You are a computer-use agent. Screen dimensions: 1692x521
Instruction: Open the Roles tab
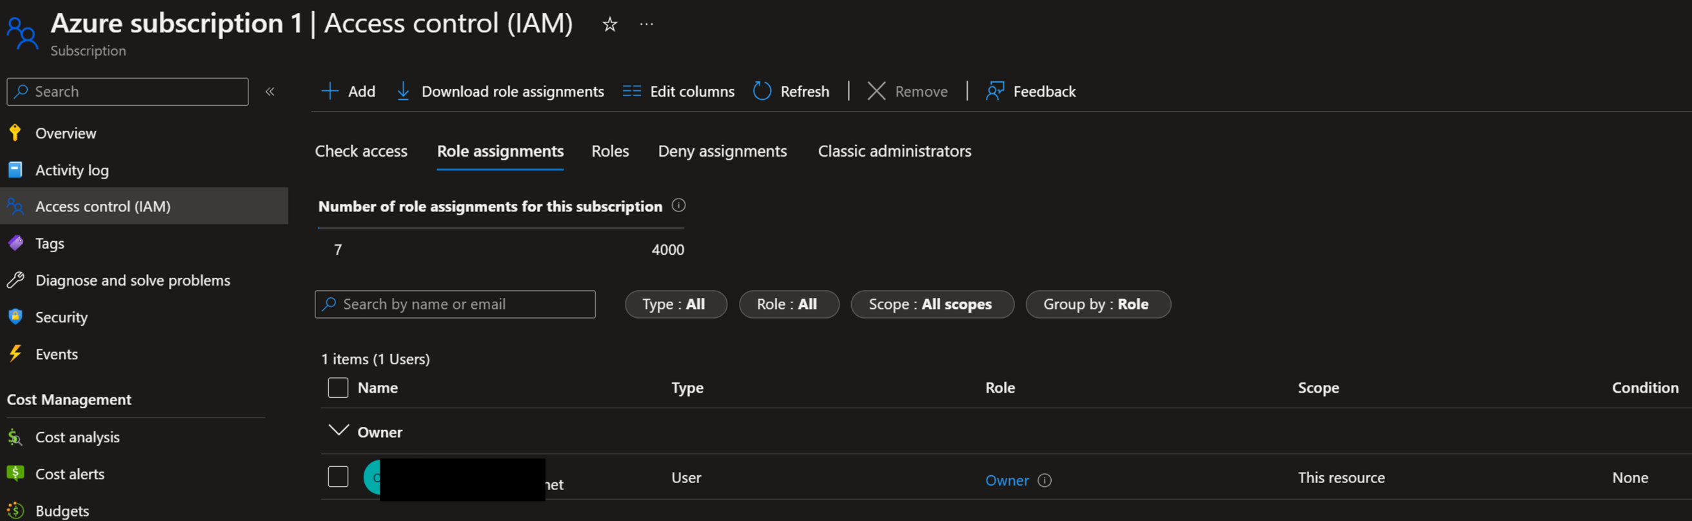point(610,151)
